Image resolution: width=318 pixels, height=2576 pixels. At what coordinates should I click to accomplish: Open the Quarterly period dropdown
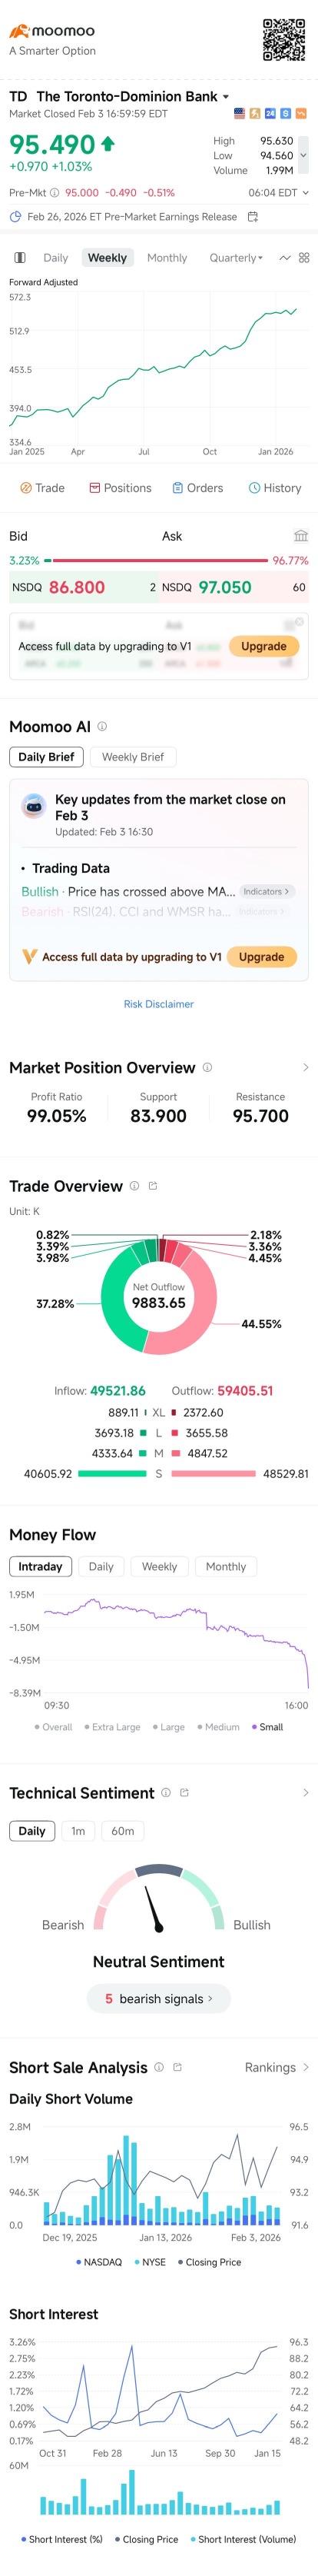coord(236,258)
